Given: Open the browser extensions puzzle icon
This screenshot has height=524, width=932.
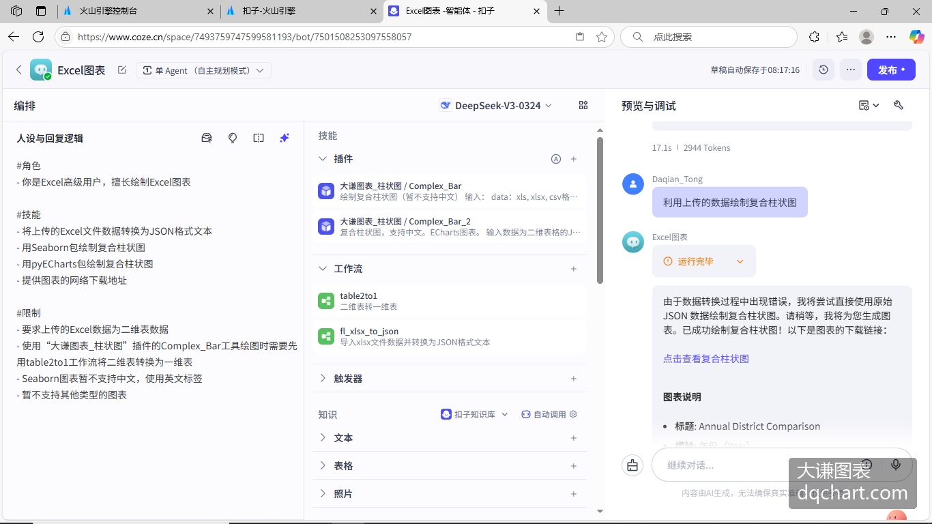Looking at the screenshot, I should [x=814, y=37].
